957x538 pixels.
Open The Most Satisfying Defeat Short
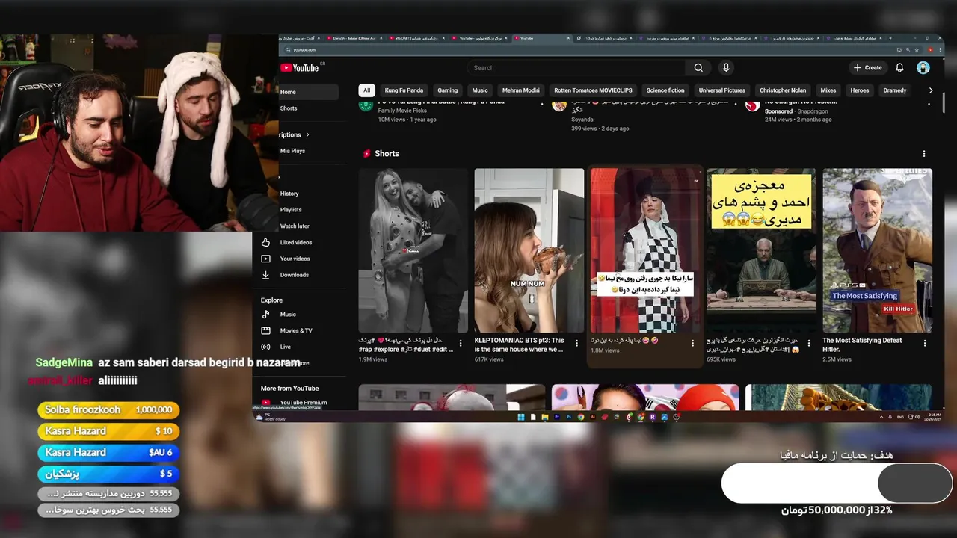878,250
